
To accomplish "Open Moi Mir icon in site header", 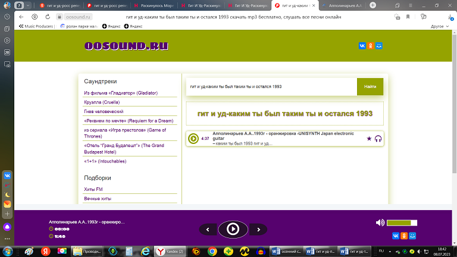I will (x=379, y=46).
